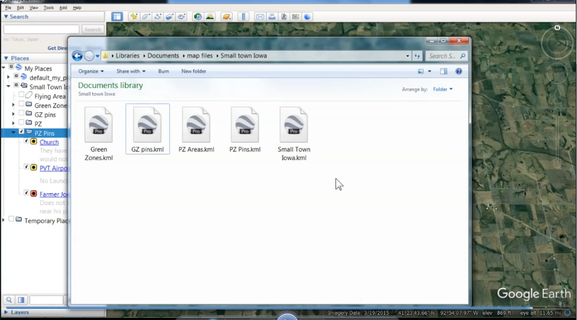Click the Print icon in toolbar

click(x=272, y=16)
